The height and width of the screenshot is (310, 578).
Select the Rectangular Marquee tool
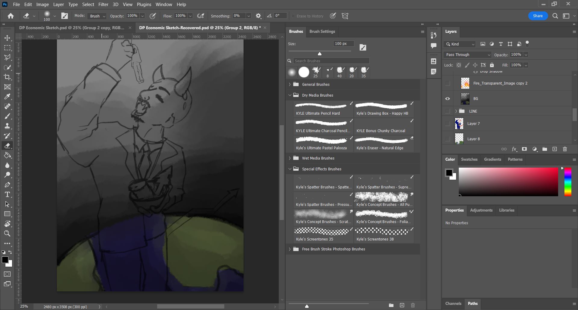8,48
